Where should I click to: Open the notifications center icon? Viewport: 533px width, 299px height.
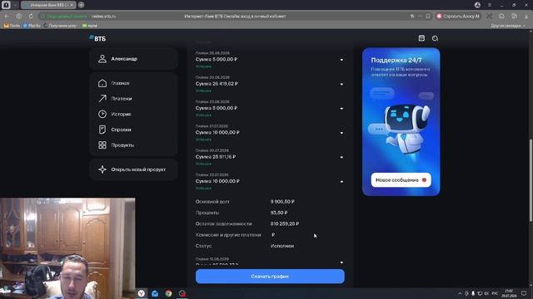524,293
